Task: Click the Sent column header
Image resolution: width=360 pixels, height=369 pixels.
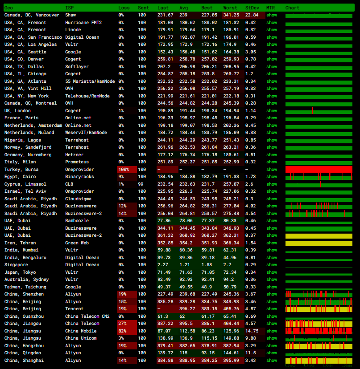Action: pos(144,8)
